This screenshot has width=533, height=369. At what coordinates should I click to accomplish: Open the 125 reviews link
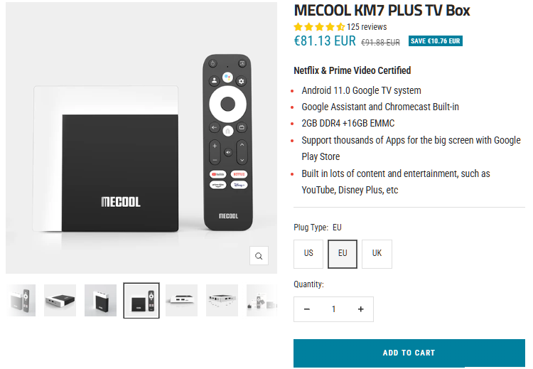[367, 27]
